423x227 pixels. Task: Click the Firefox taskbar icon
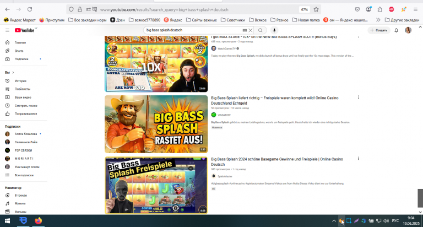pos(39,221)
